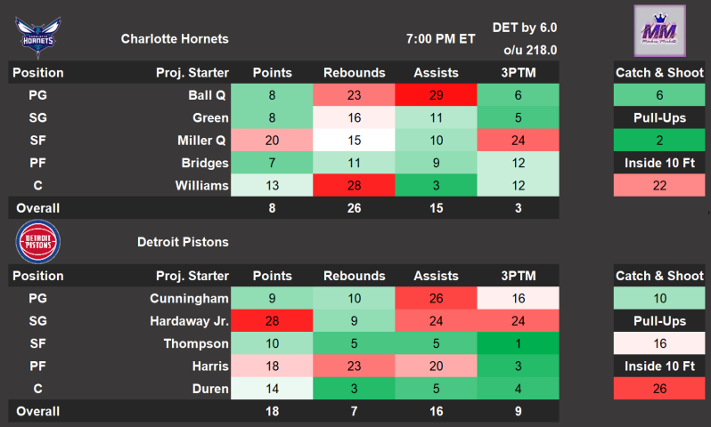
Task: Click the Hornets Inside 10 Ft header
Action: point(658,163)
